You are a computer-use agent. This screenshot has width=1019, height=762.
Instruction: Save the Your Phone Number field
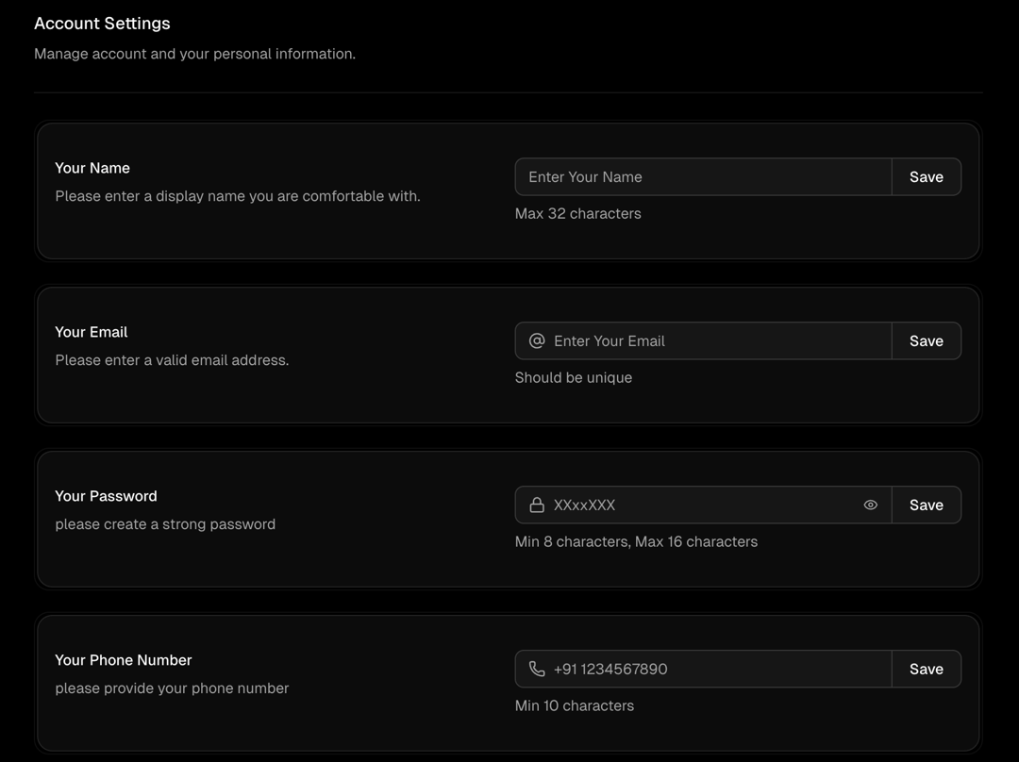(x=927, y=669)
